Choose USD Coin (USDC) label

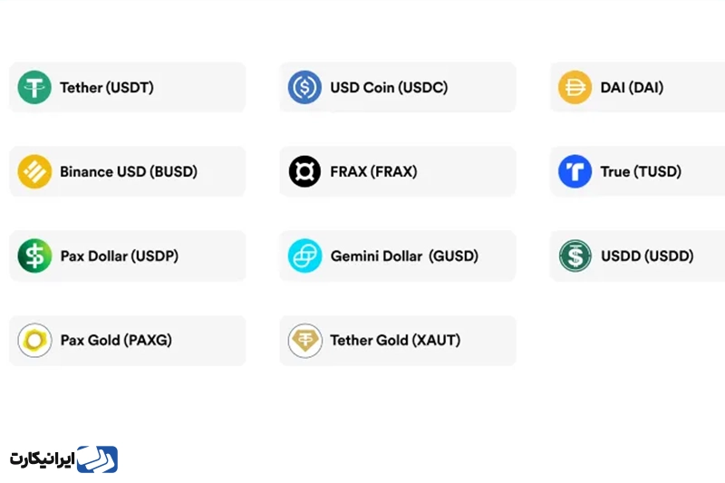(389, 88)
